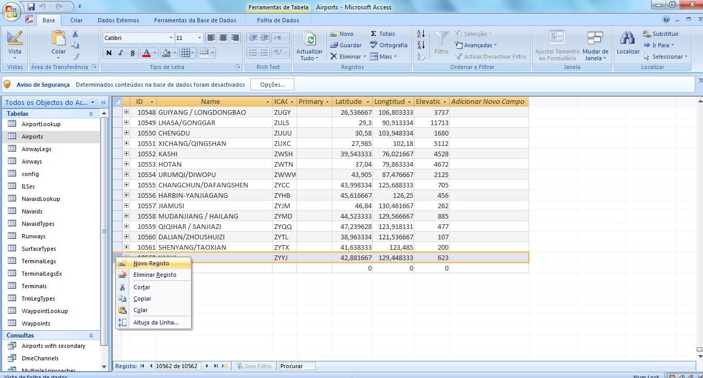Switch to the Dados Externos ribbon tab
Screen dimensions: 703x378
118,20
